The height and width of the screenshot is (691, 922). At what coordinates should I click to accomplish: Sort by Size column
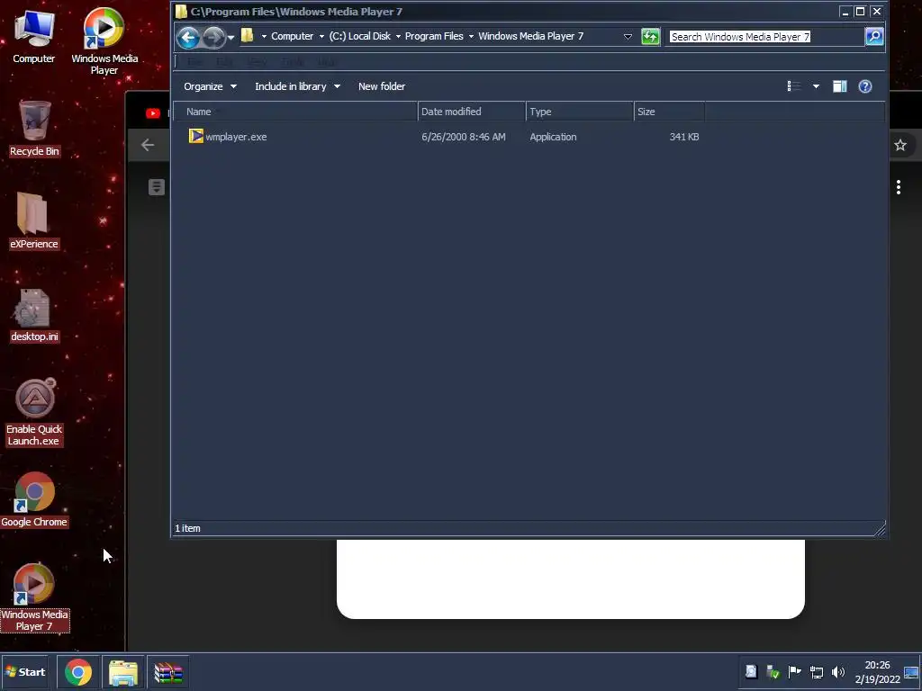[669, 112]
